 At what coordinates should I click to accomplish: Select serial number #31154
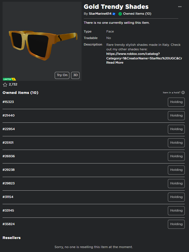coord(8,197)
